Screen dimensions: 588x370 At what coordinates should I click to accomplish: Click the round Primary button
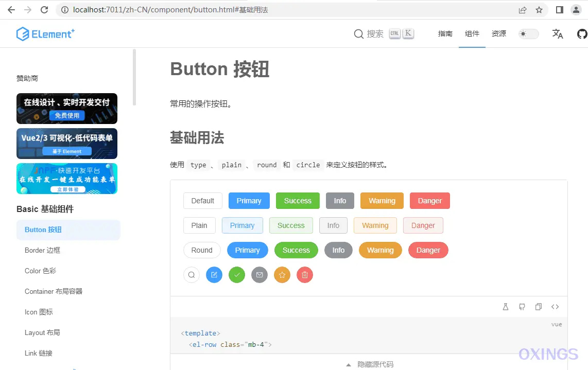point(248,250)
